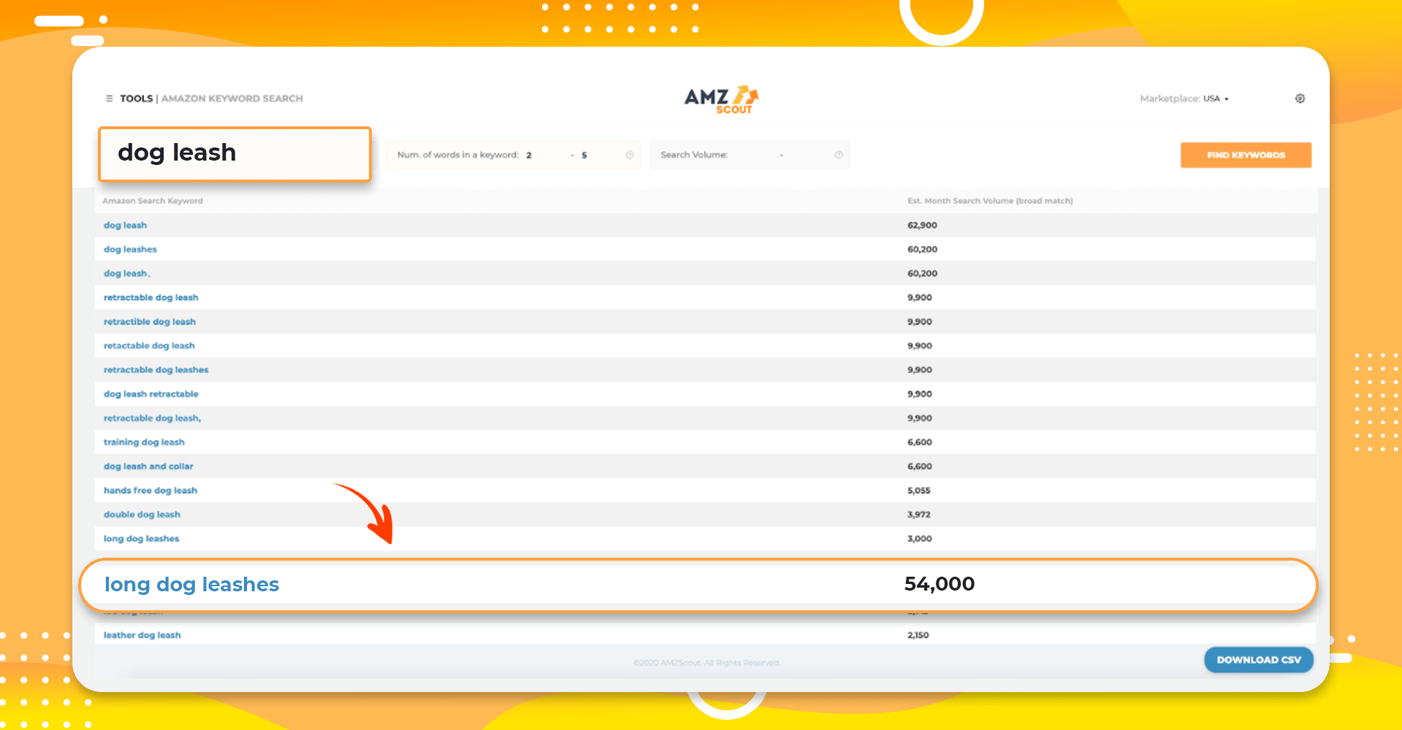Click the 'hands free dog leash' keyword
The width and height of the screenshot is (1402, 730).
(150, 490)
